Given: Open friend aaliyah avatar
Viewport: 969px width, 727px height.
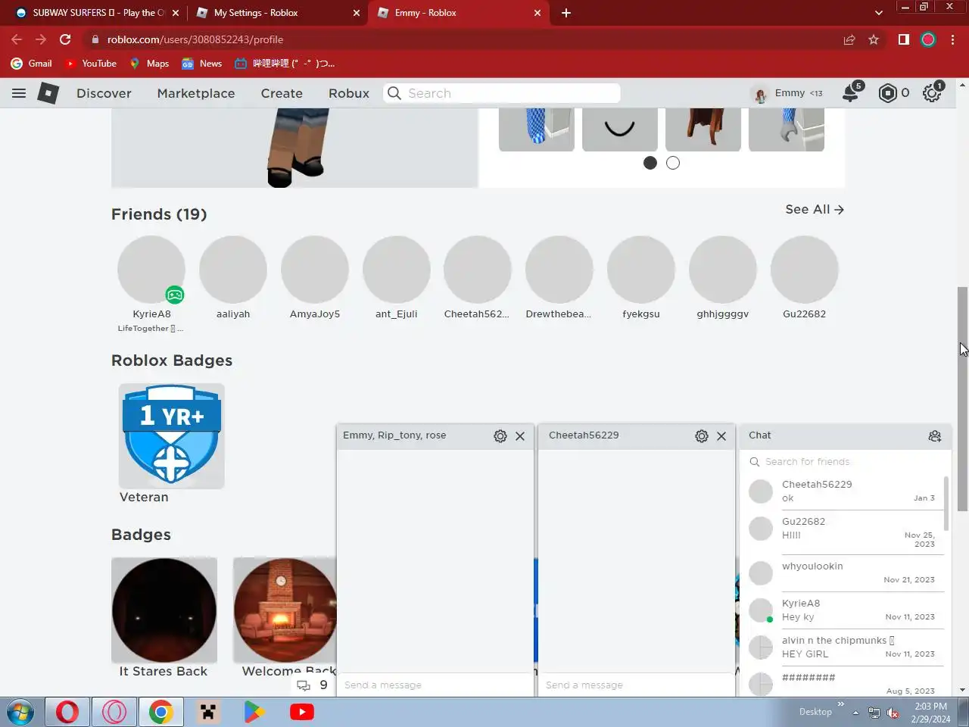Looking at the screenshot, I should tap(233, 270).
